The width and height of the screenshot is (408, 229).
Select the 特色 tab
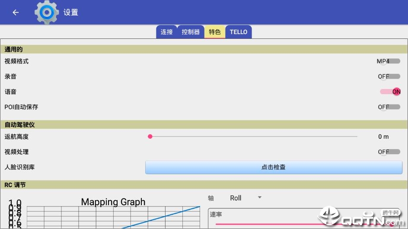(215, 32)
